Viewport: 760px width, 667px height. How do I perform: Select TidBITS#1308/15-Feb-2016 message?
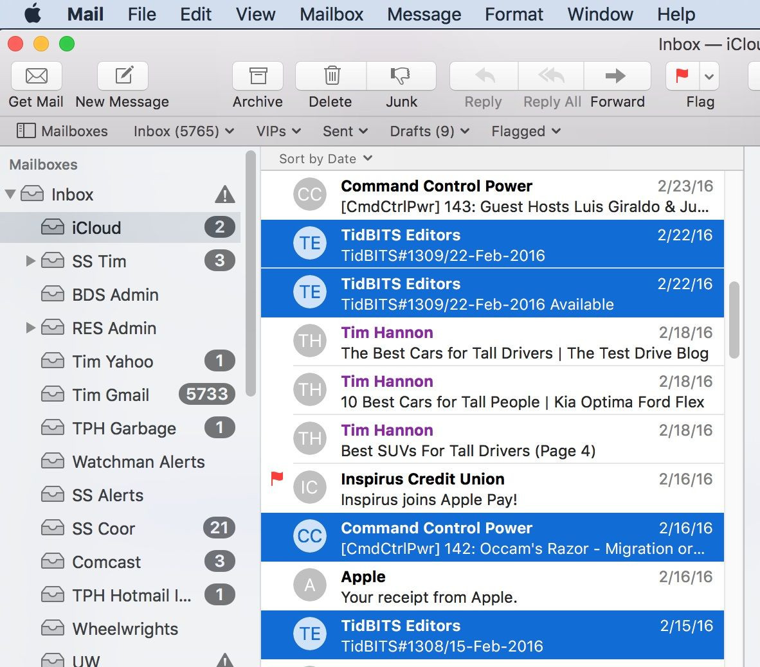click(493, 635)
